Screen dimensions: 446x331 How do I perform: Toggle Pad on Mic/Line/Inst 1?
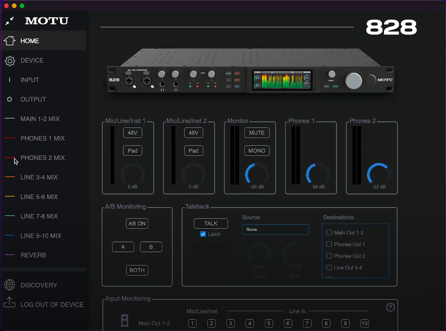coord(132,151)
